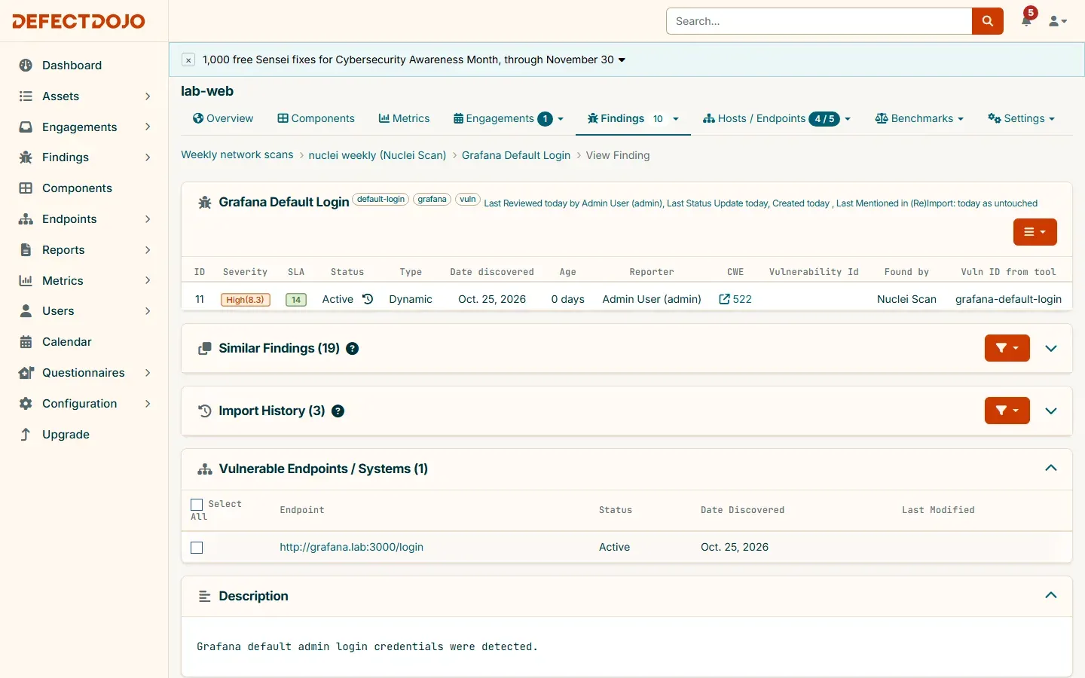Open the finding actions hamburger menu
1085x678 pixels.
tap(1035, 232)
